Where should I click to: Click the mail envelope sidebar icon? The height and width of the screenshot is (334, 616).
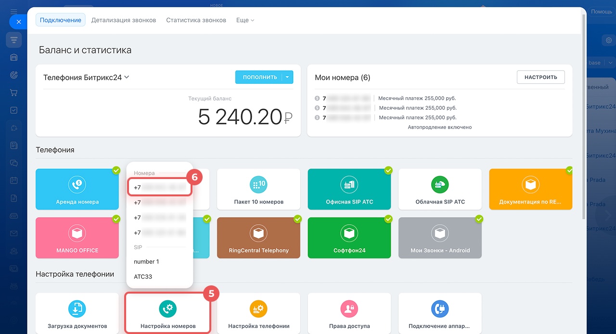coord(13,233)
